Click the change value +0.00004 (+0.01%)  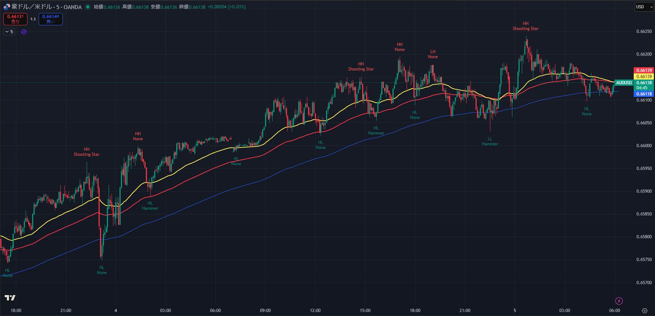coord(226,7)
